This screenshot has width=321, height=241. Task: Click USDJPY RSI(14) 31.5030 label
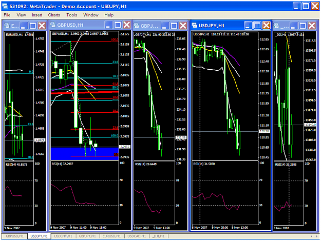point(204,164)
